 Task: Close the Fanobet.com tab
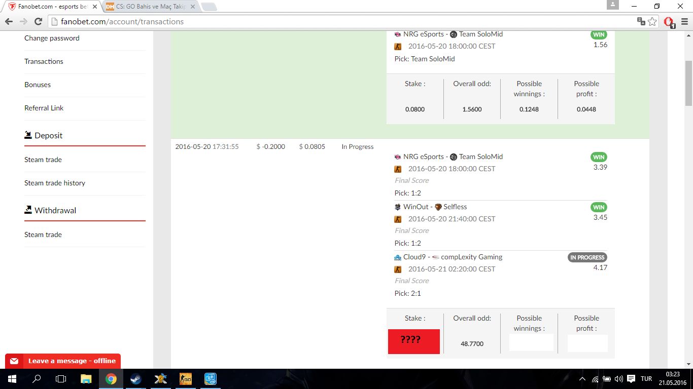94,7
